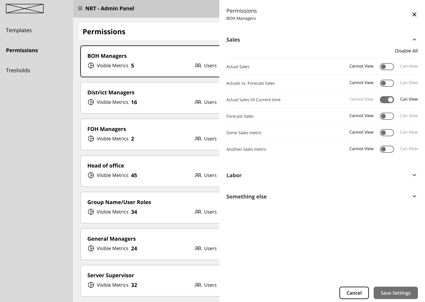Click the Save Settings button
This screenshot has height=302, width=425.
pos(395,293)
